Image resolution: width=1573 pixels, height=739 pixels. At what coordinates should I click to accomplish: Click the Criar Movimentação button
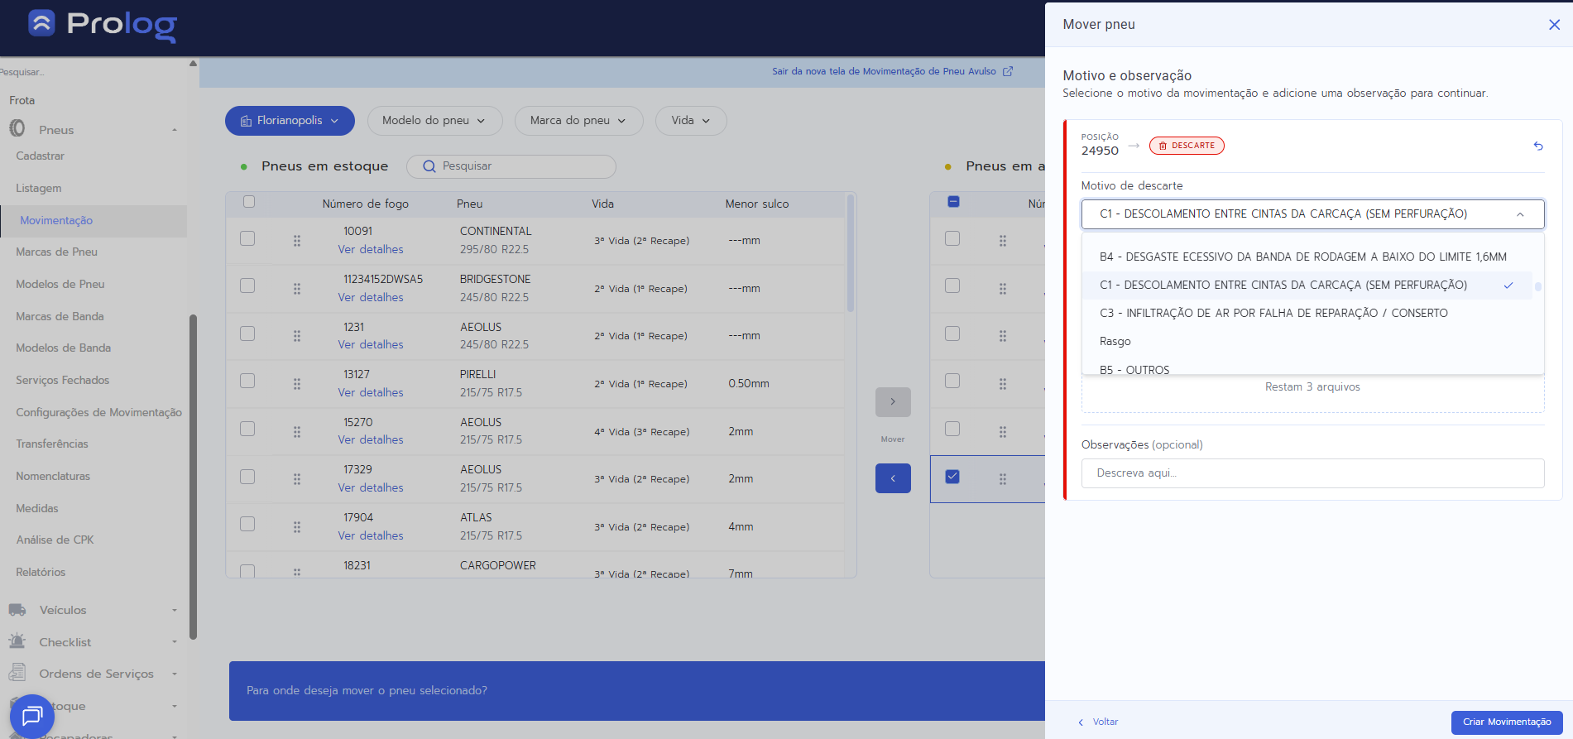tap(1506, 722)
